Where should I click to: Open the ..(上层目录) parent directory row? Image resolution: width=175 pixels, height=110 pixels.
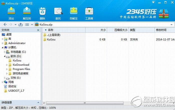click(x=52, y=35)
